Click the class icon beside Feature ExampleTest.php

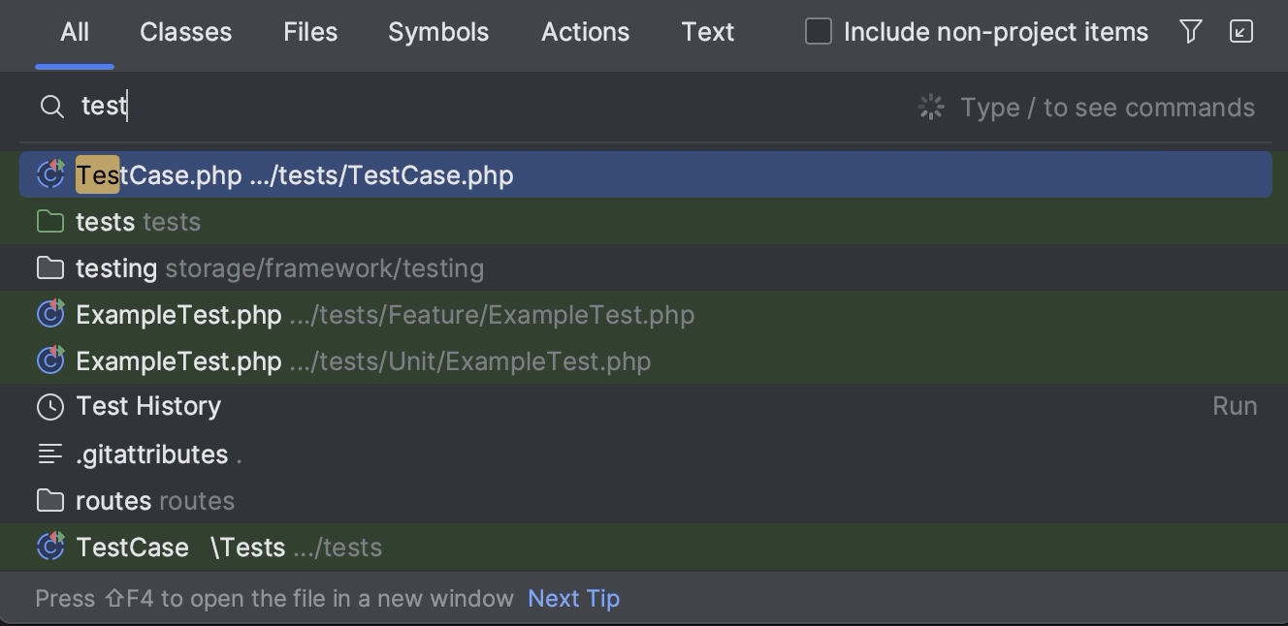tap(49, 314)
